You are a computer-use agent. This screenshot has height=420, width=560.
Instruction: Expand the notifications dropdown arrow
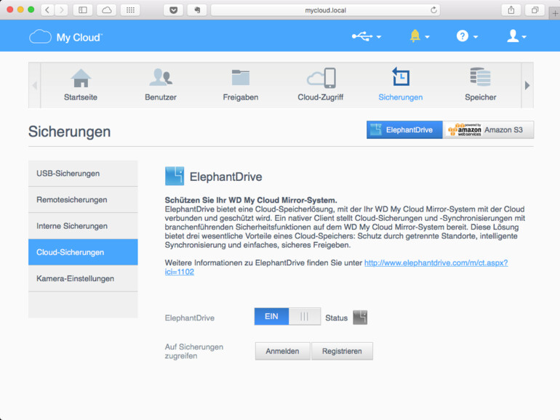click(427, 37)
